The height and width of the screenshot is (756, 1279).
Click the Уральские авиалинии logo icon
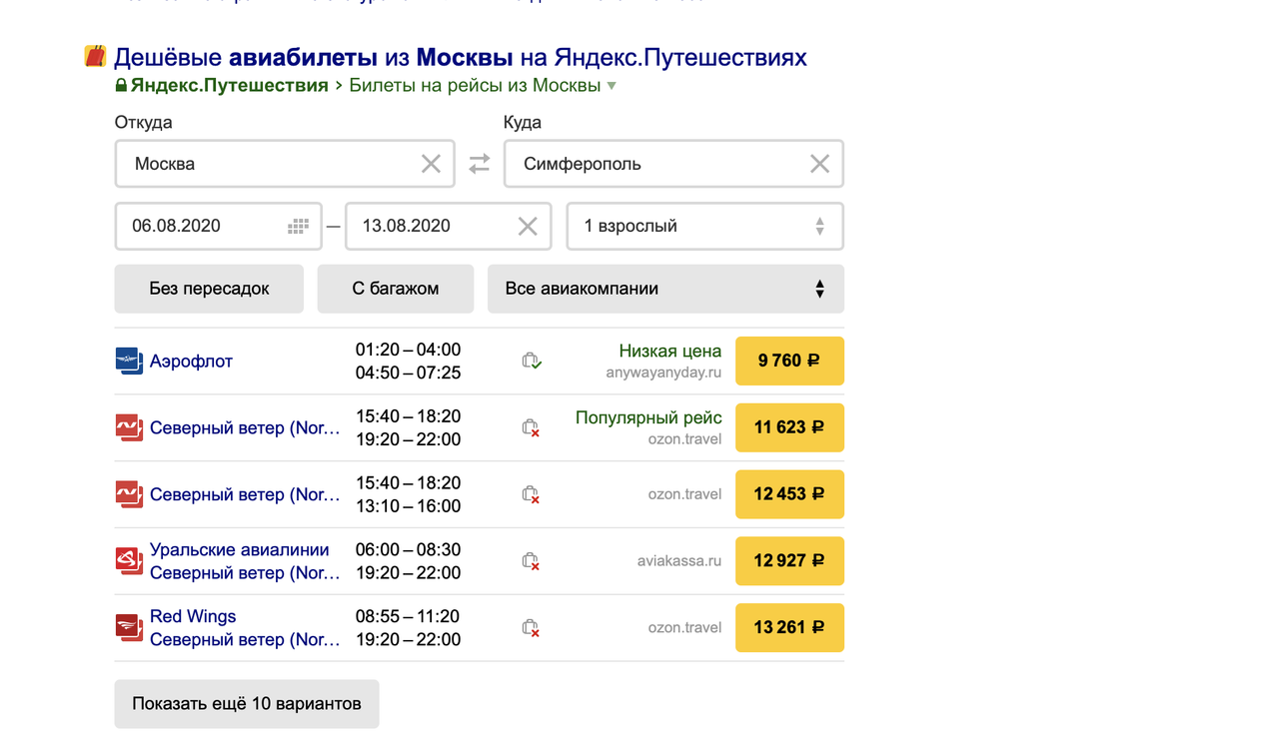tap(129, 561)
